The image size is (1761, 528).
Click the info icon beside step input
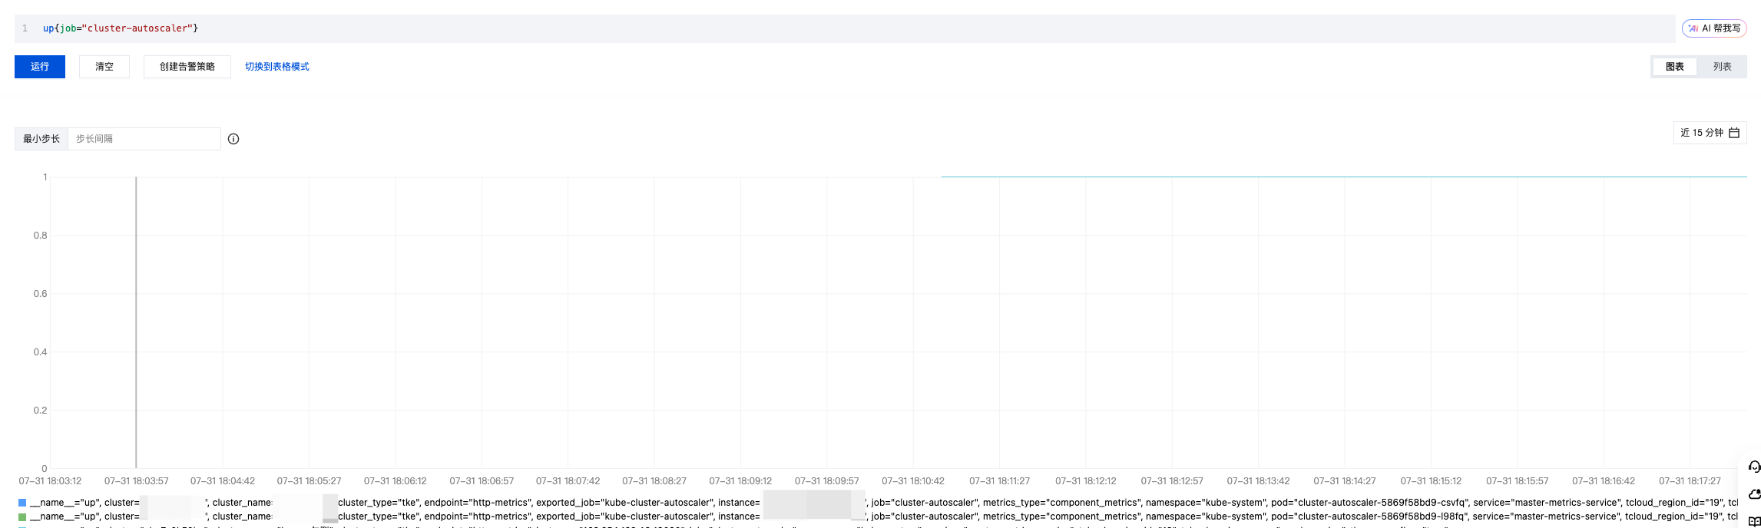coord(233,139)
